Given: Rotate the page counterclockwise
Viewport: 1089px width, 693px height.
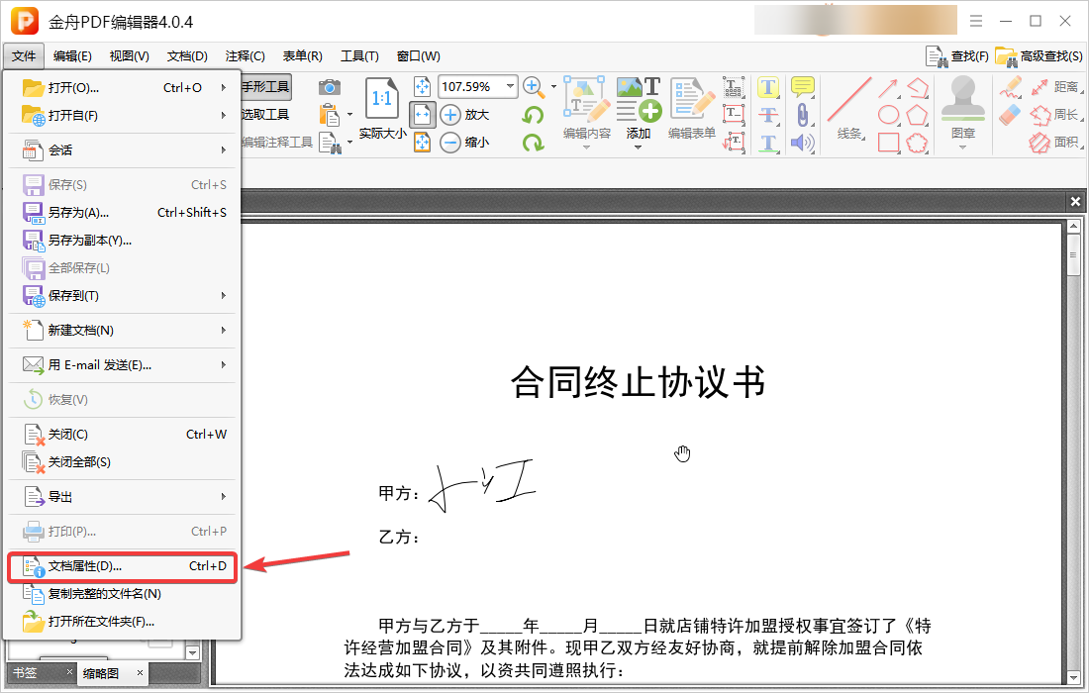Looking at the screenshot, I should (x=533, y=115).
